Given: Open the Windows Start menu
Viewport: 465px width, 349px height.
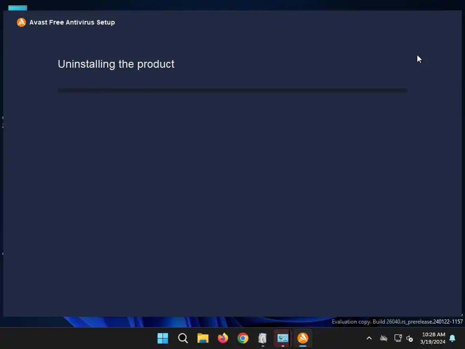Looking at the screenshot, I should click(x=163, y=338).
